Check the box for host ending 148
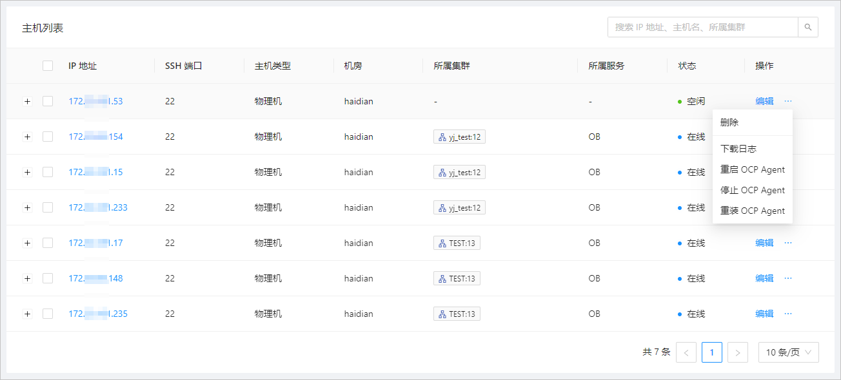Screen dimensions: 841x380 point(48,278)
